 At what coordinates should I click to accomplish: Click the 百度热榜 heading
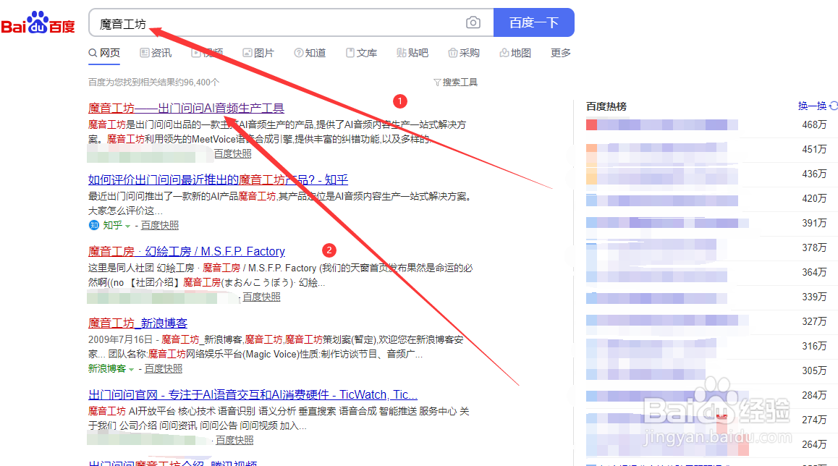click(606, 106)
